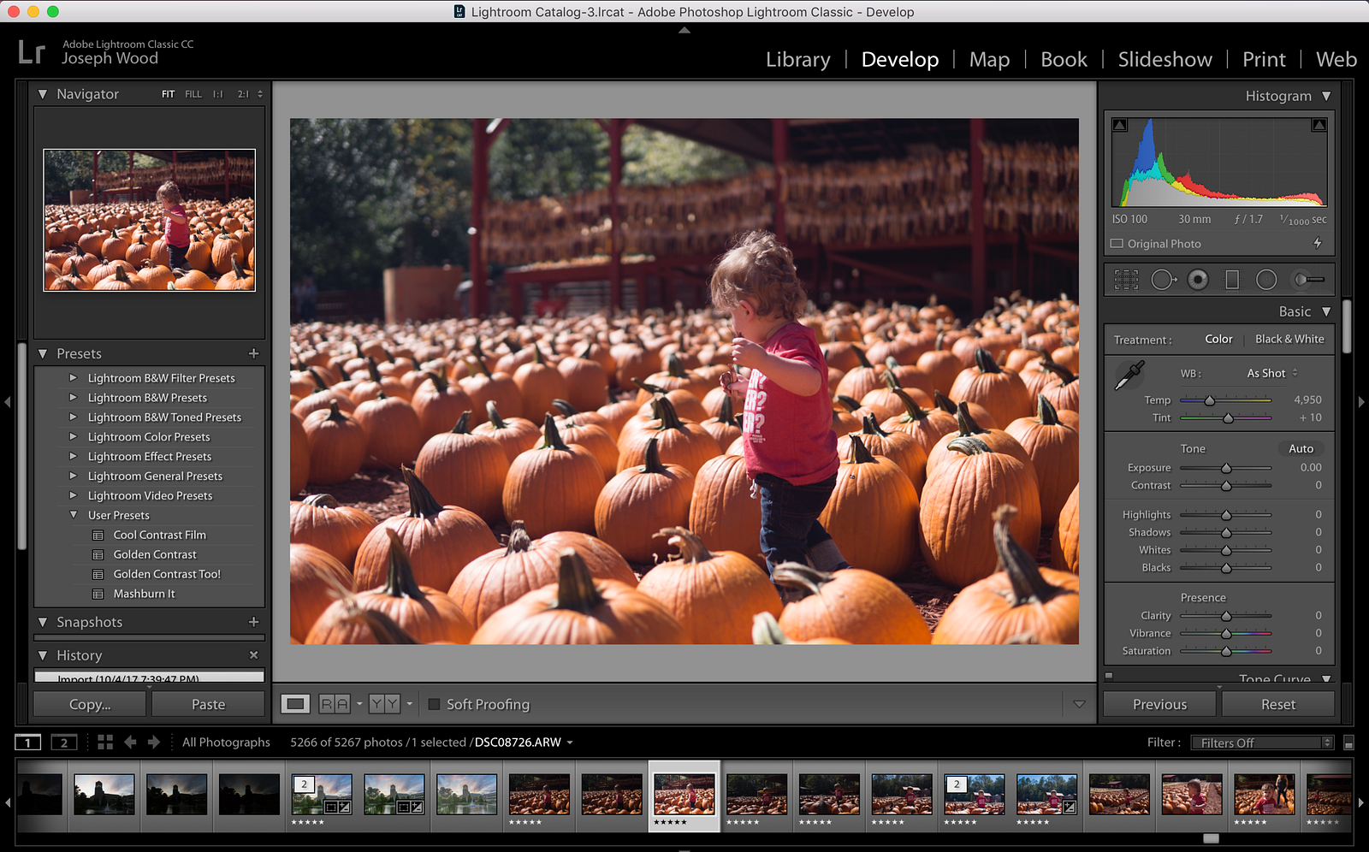Expand Lightroom Color Presets folder
The image size is (1369, 852).
tap(73, 437)
